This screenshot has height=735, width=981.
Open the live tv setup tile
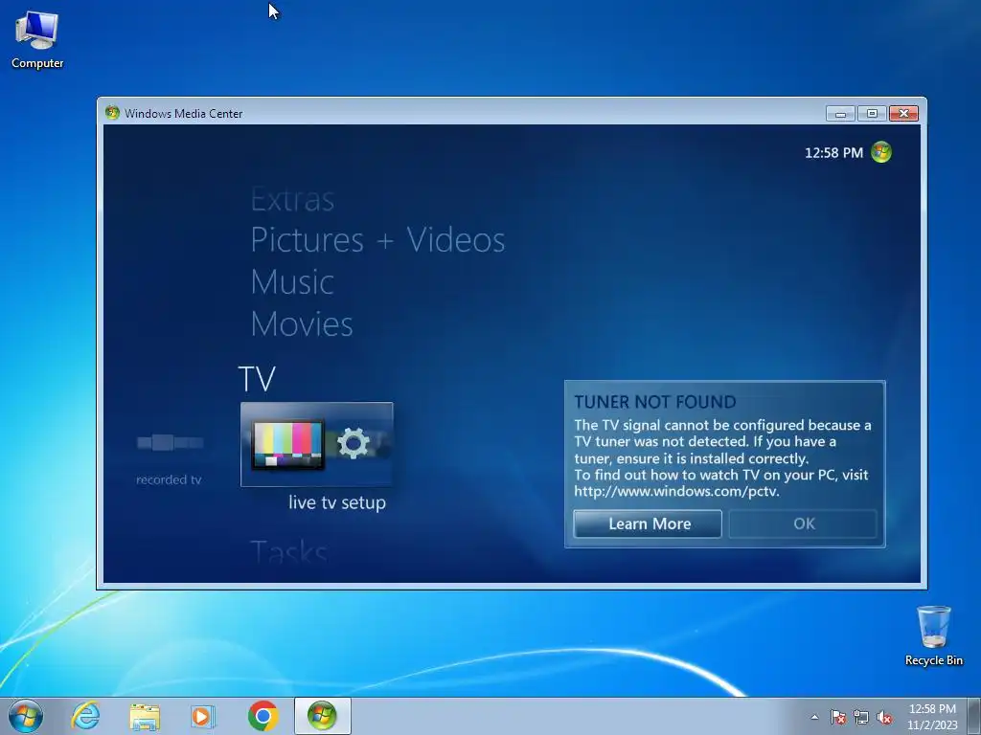click(x=316, y=444)
